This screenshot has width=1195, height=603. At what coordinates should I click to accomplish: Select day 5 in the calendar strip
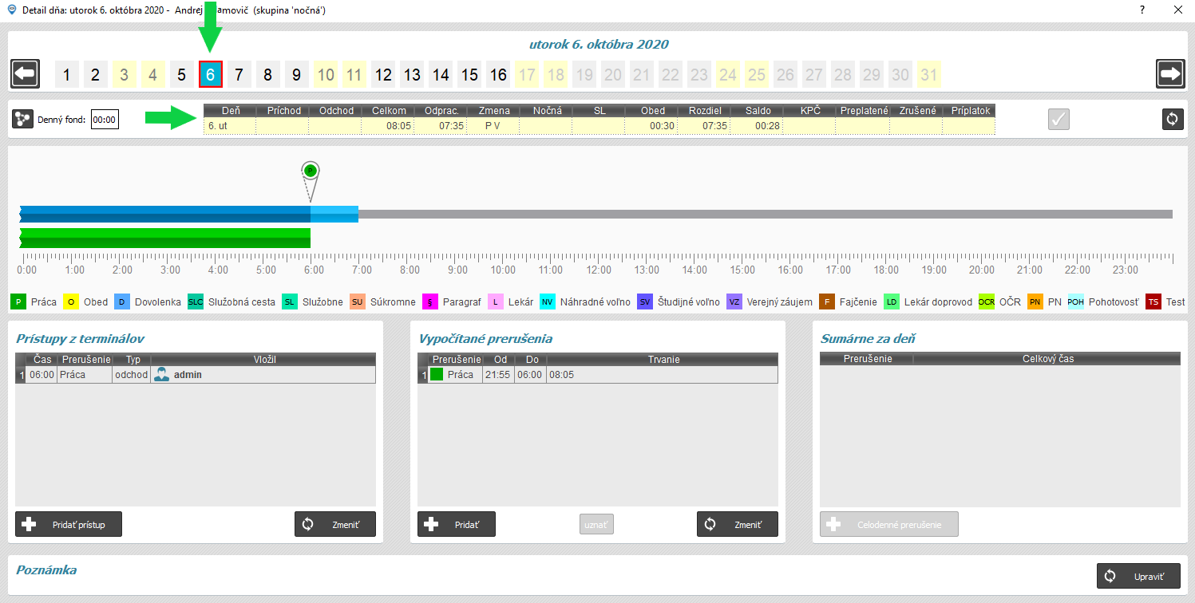181,75
